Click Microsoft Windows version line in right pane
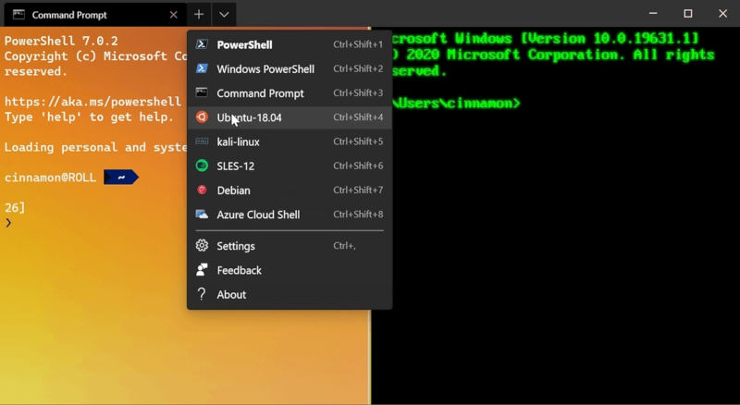740x405 pixels. [x=545, y=38]
